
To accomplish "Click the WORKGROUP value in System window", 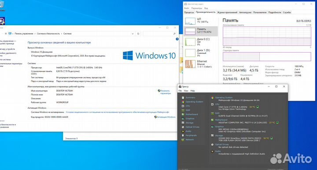I will (x=62, y=102).
